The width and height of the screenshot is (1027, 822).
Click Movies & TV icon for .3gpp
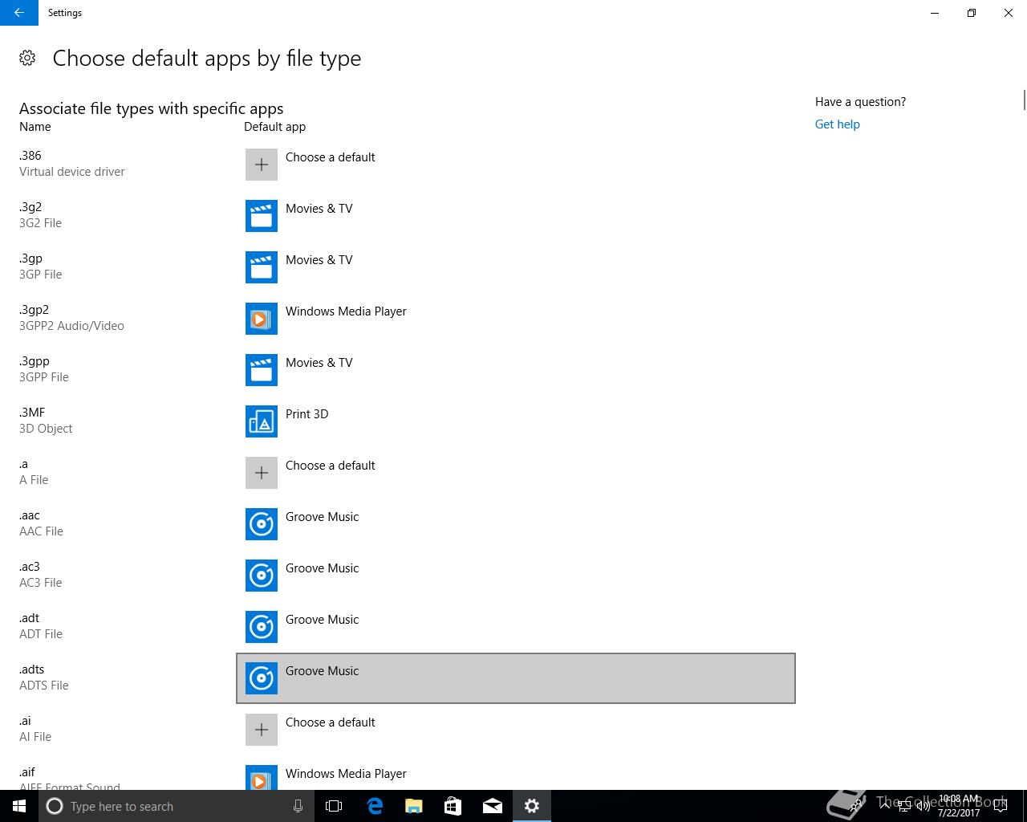click(x=262, y=370)
